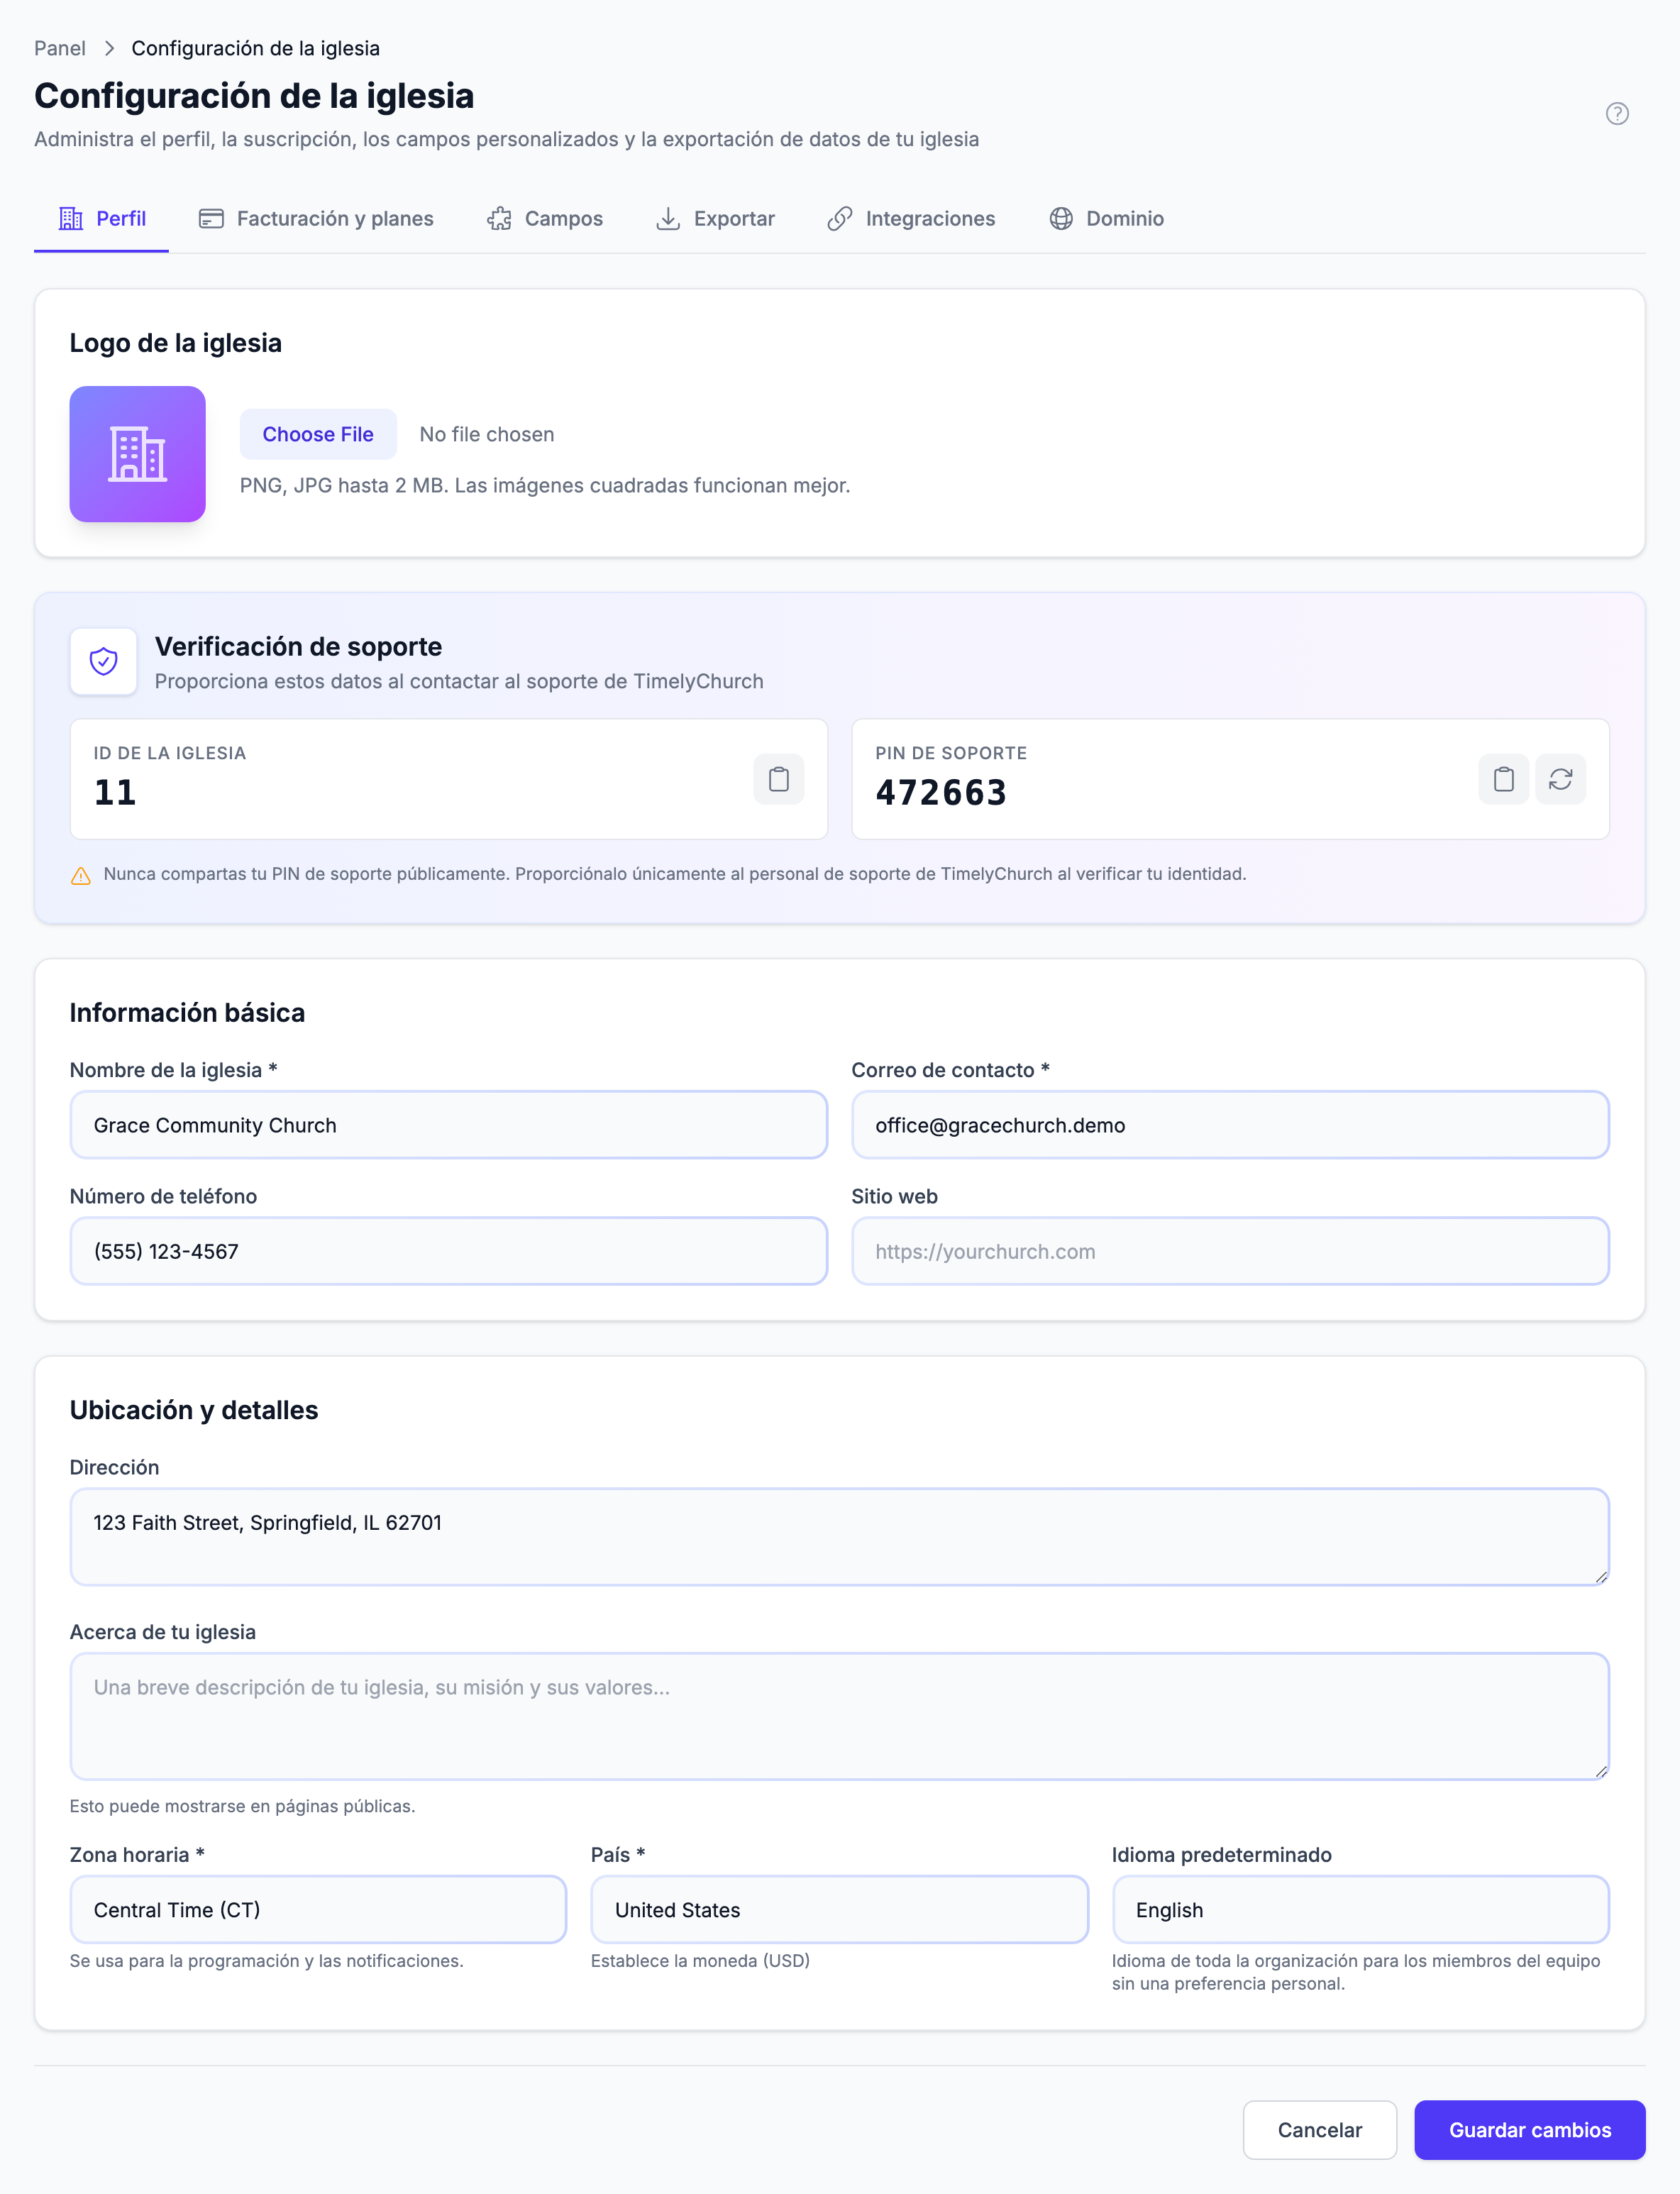Open the Zona horaria dropdown
The width and height of the screenshot is (1680, 2194).
318,1909
